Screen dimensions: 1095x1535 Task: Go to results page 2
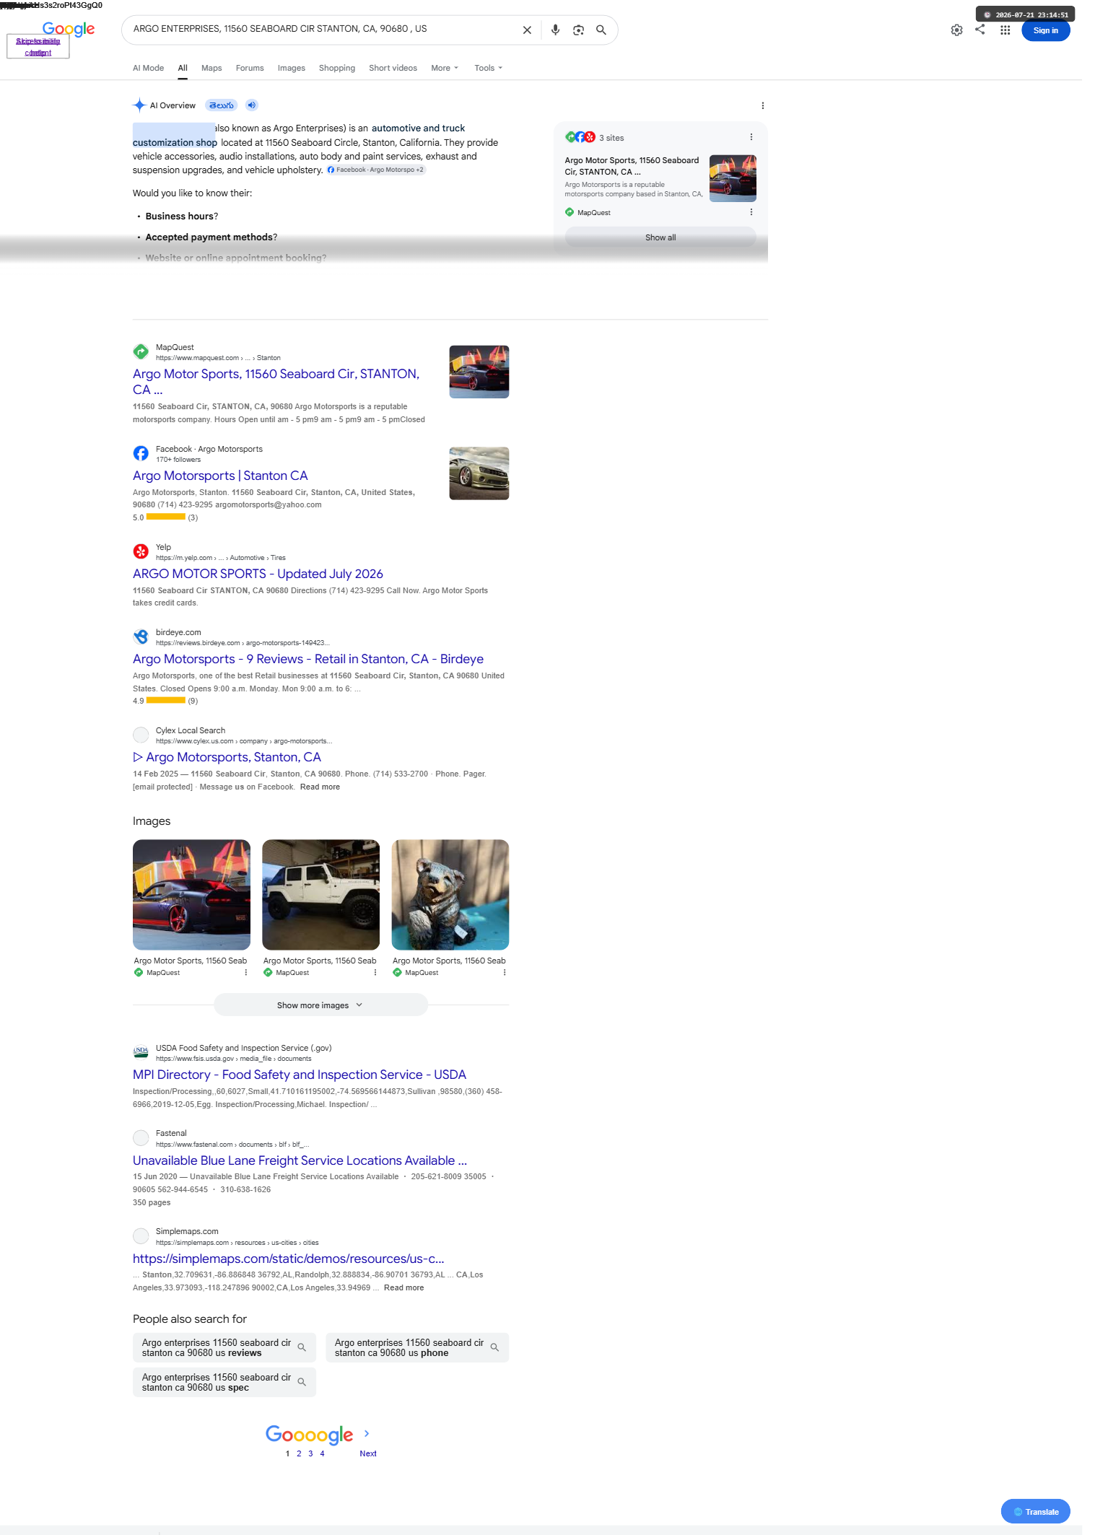point(299,1453)
